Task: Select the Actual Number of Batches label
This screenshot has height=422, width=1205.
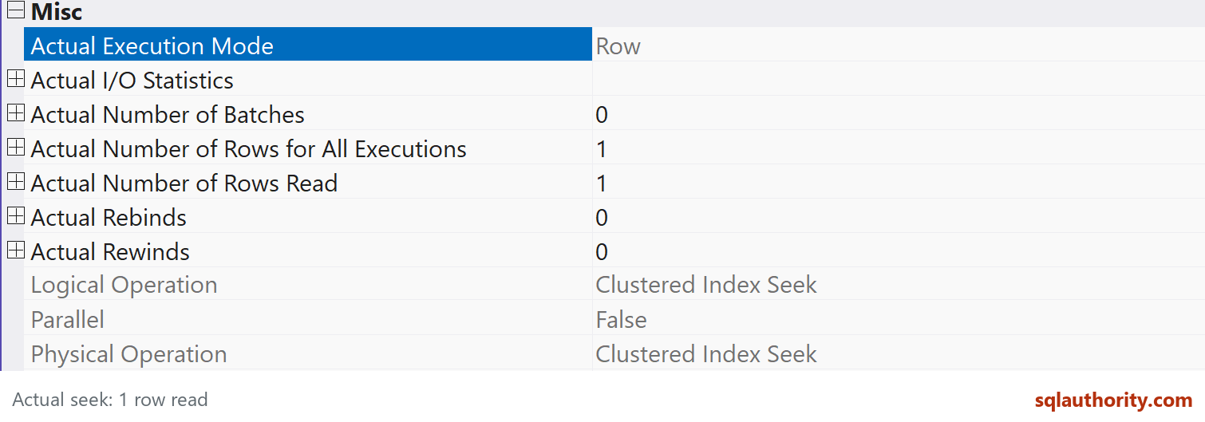Action: pos(168,115)
